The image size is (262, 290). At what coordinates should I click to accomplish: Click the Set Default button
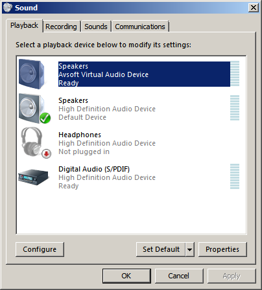161,249
